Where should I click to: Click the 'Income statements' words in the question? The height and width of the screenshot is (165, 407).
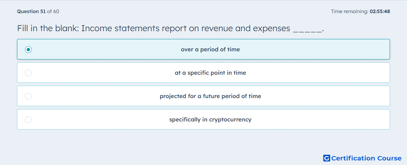tap(120, 29)
